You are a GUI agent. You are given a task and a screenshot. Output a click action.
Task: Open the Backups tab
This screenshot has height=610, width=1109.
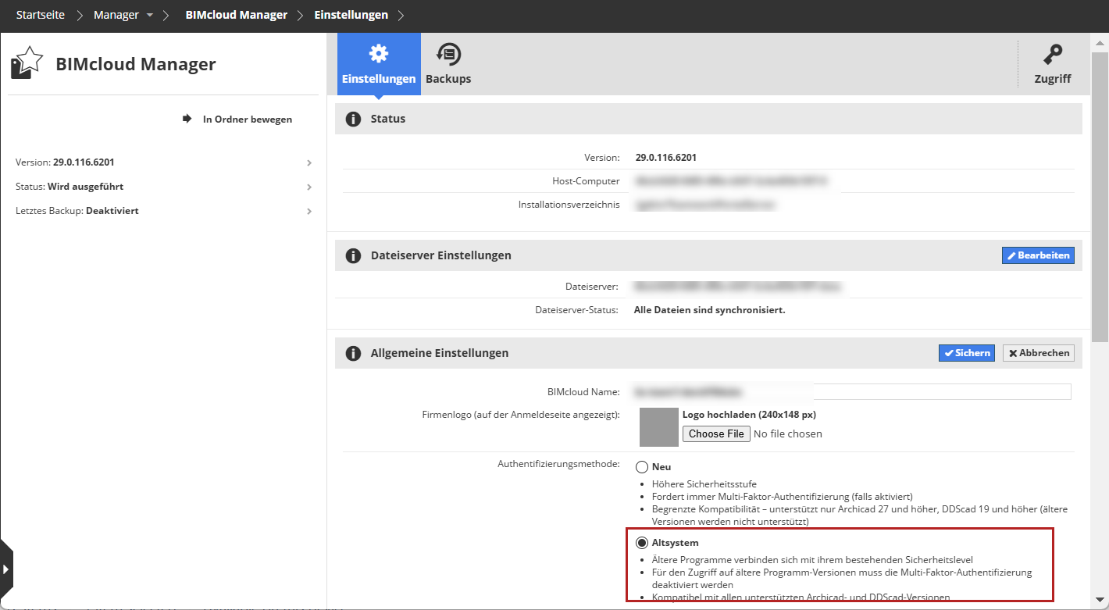(448, 64)
